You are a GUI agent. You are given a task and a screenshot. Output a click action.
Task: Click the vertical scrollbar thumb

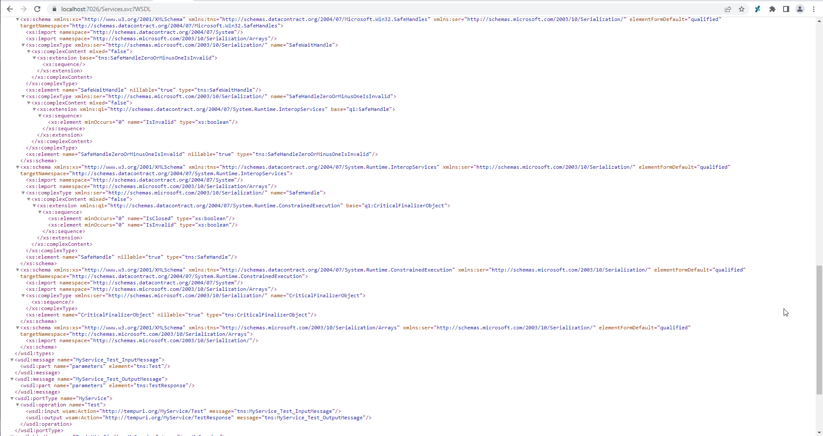coord(819,330)
